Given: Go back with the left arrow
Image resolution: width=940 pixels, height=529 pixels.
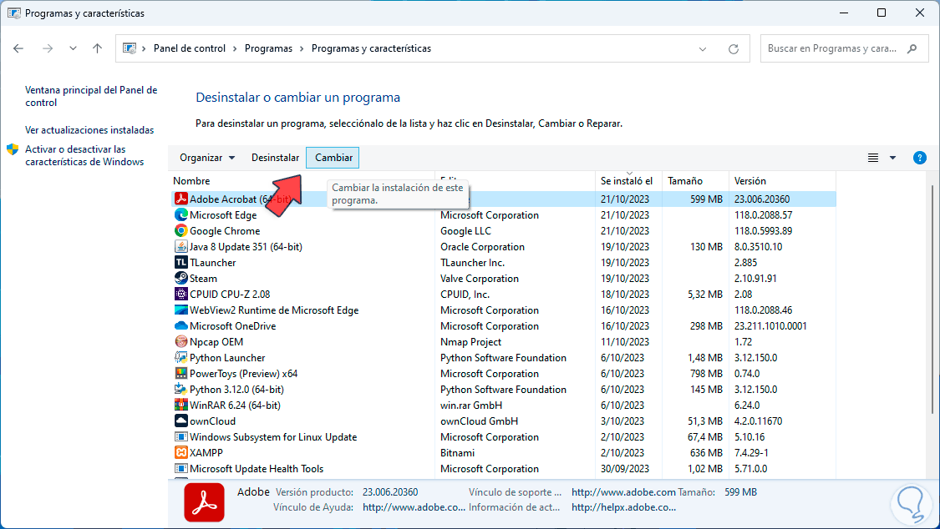Looking at the screenshot, I should [x=18, y=48].
